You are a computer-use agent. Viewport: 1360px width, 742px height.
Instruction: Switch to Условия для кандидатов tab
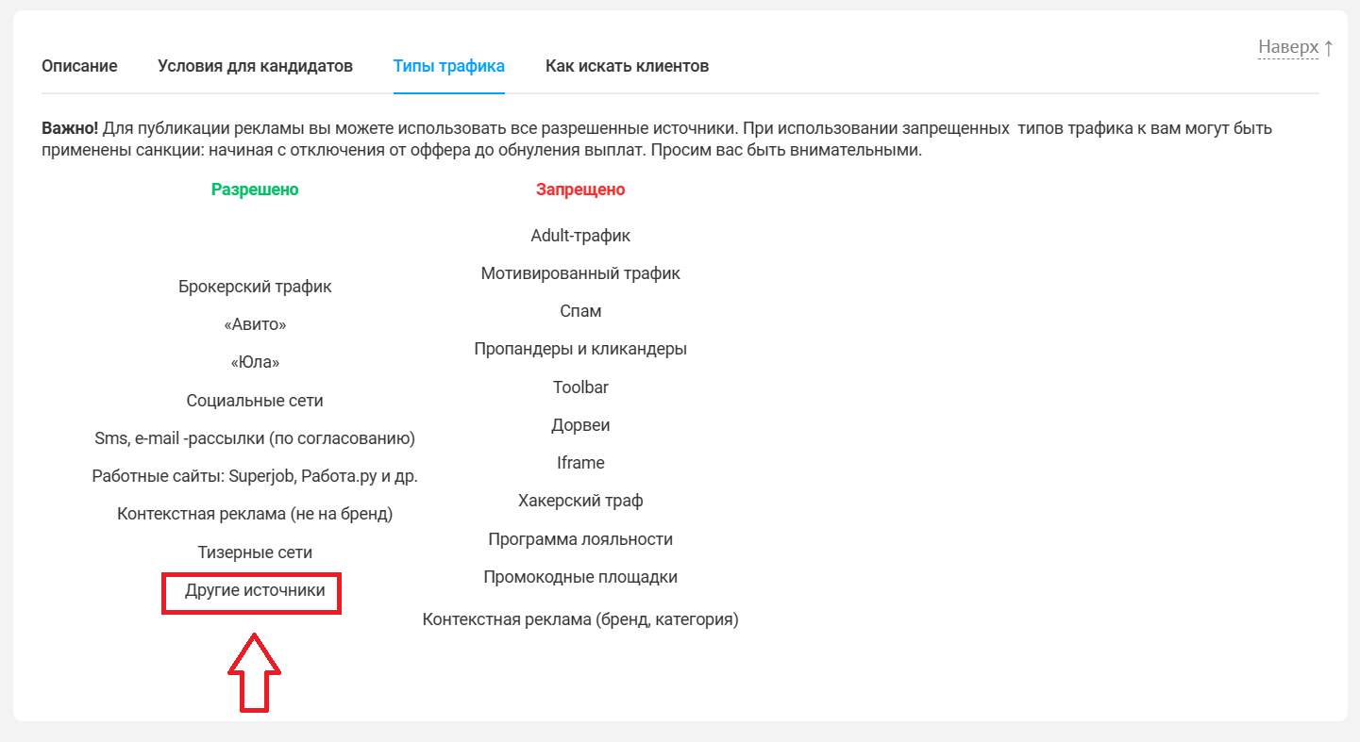pyautogui.click(x=255, y=66)
